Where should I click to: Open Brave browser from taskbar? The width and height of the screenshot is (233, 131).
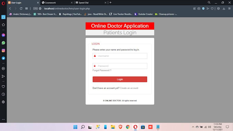[x=120, y=127]
